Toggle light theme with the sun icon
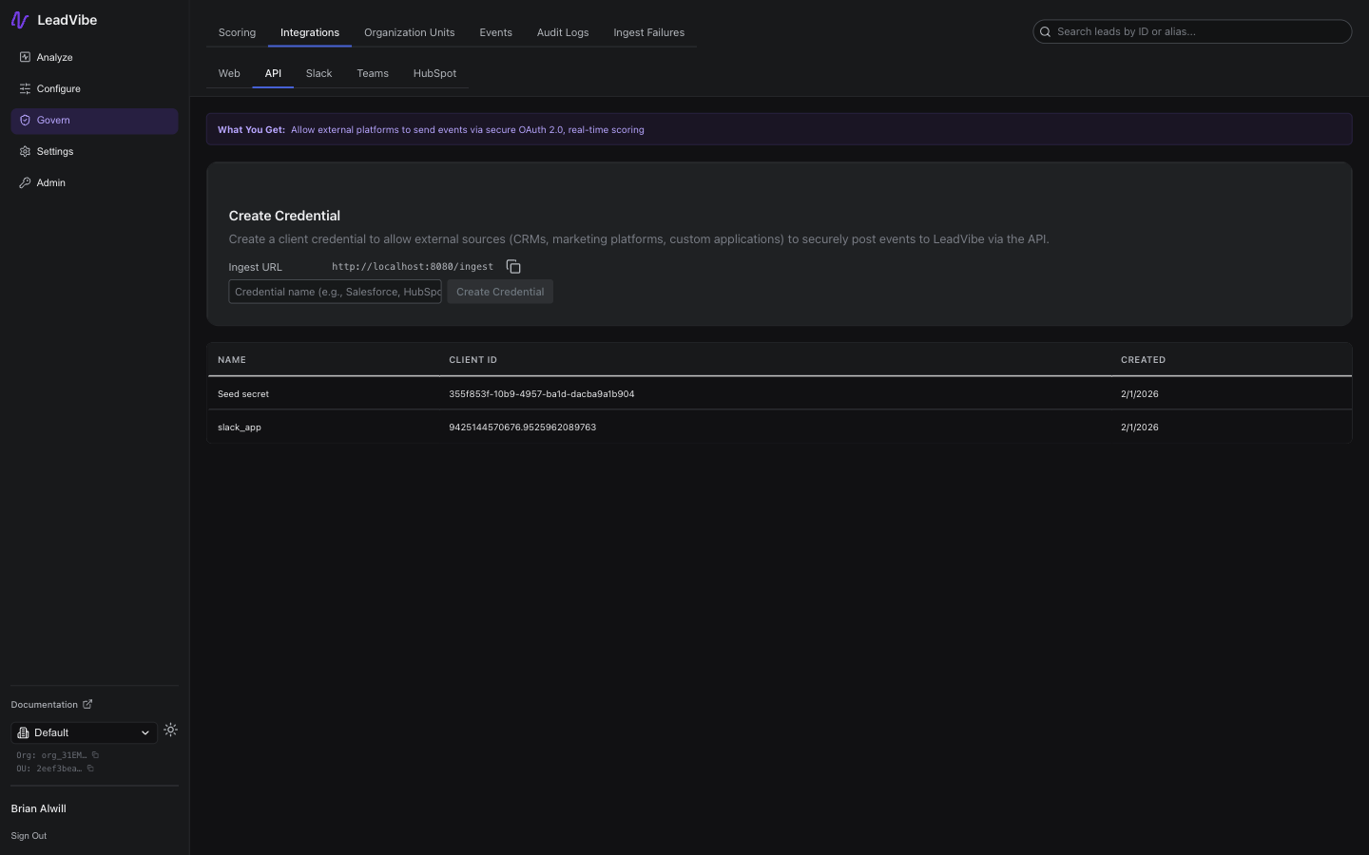This screenshot has width=1369, height=855. click(x=170, y=730)
